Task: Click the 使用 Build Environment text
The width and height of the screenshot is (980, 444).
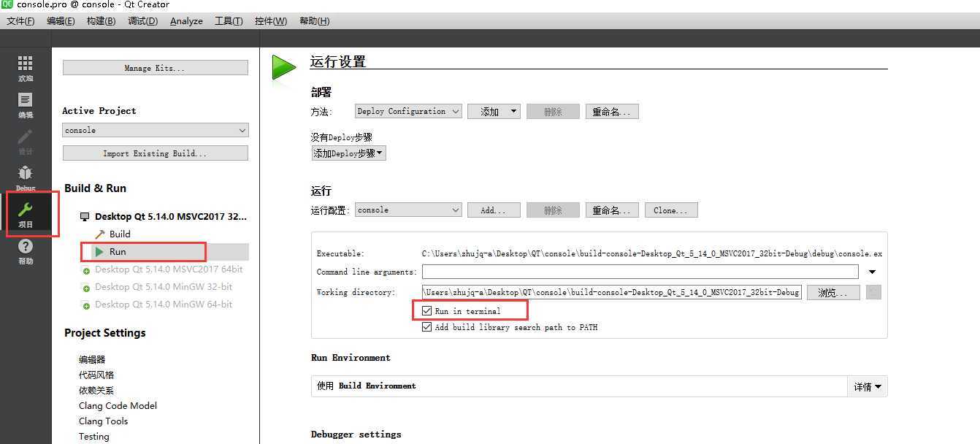Action: click(367, 386)
